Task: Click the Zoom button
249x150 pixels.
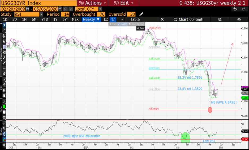Action: [x=140, y=24]
